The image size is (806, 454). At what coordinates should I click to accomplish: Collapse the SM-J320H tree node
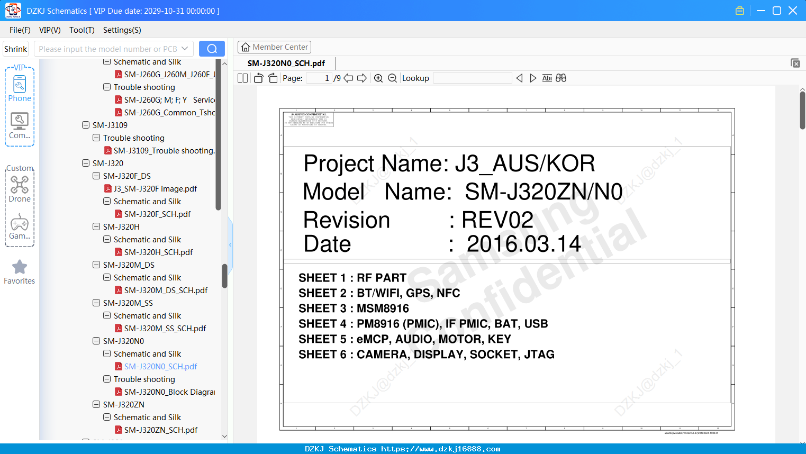pyautogui.click(x=96, y=227)
